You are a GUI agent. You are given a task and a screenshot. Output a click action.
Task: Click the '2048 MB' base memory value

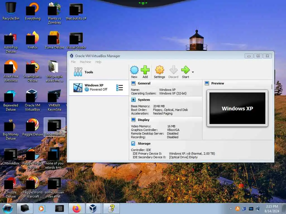click(x=159, y=106)
